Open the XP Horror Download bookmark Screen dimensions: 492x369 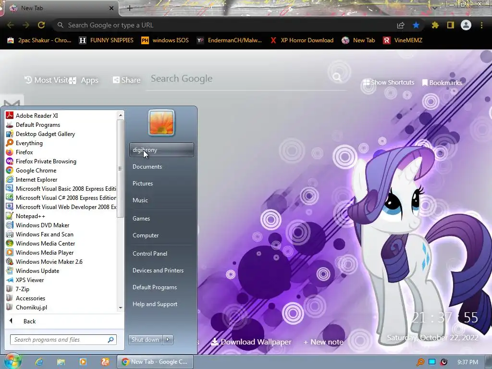[302, 40]
